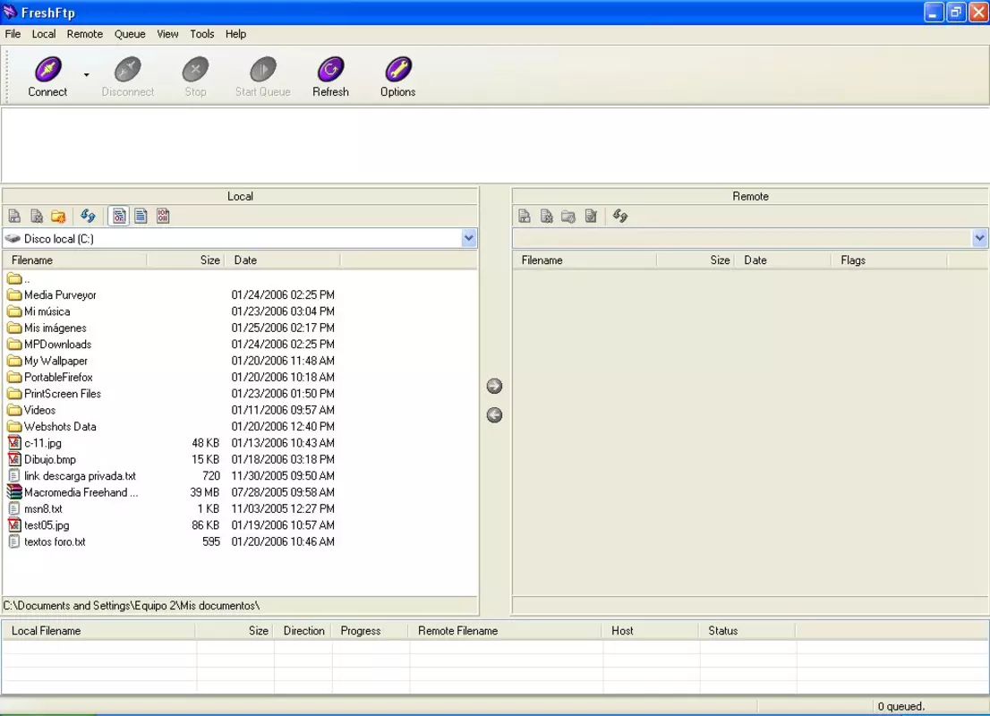Expand the Remote path dropdown
990x716 pixels.
(x=979, y=239)
